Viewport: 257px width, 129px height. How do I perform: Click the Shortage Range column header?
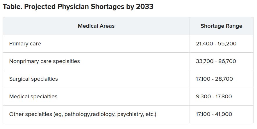tap(221, 26)
